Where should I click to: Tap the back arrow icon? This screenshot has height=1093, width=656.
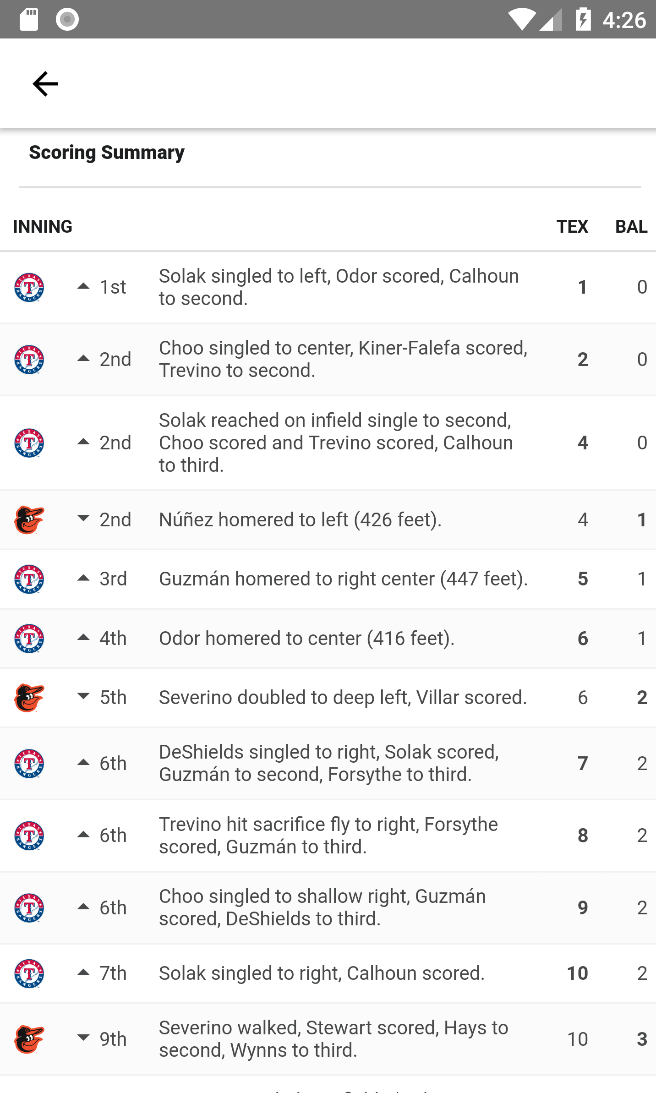45,84
